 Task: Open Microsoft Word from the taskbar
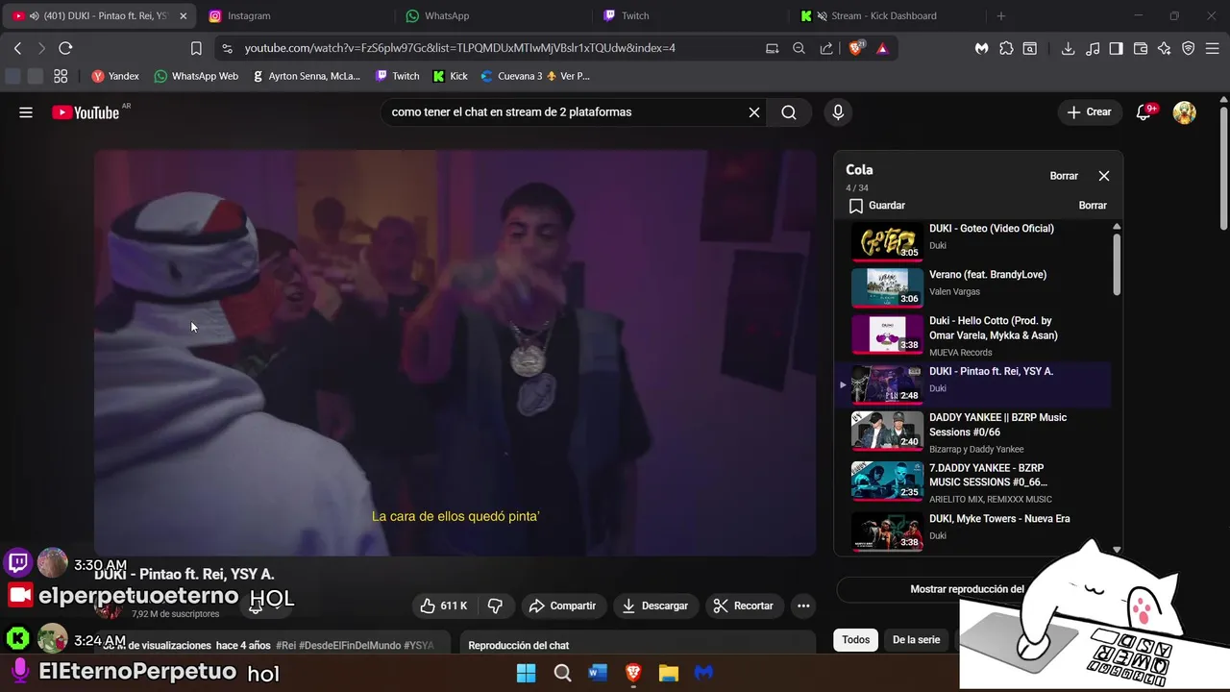(x=598, y=673)
